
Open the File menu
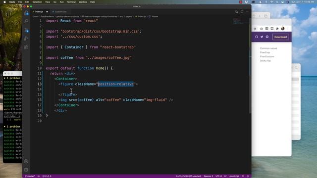pyautogui.click(x=20, y=2)
